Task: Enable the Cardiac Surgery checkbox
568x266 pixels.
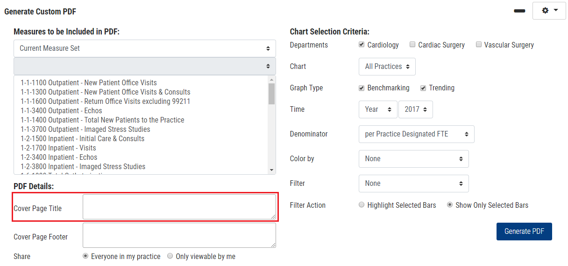Action: pos(412,45)
